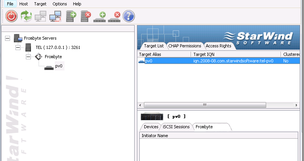Click the scroll right arrow of target list
The width and height of the screenshot is (304, 161).
296,105
